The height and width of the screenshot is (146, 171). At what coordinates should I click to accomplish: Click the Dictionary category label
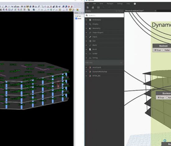click(97, 20)
